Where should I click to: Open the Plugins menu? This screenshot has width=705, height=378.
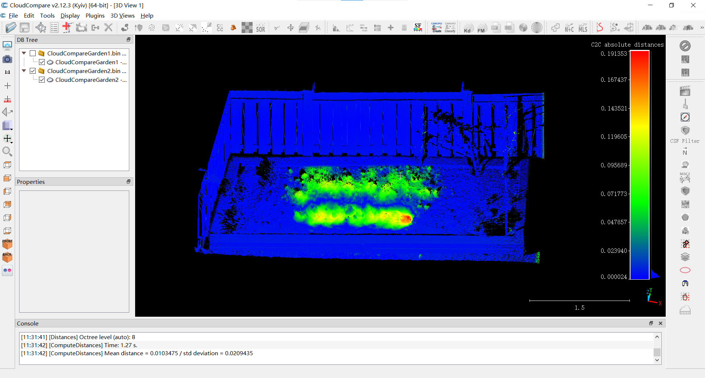(x=95, y=15)
